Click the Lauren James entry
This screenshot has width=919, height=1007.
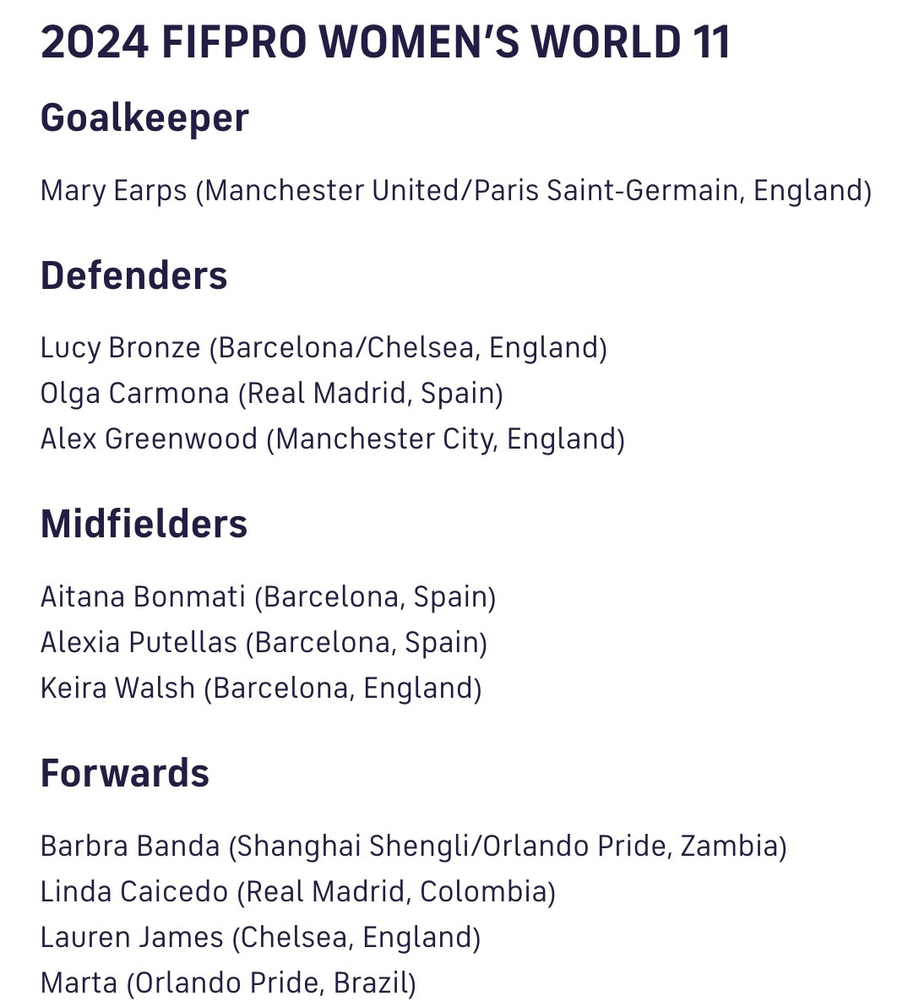[260, 937]
